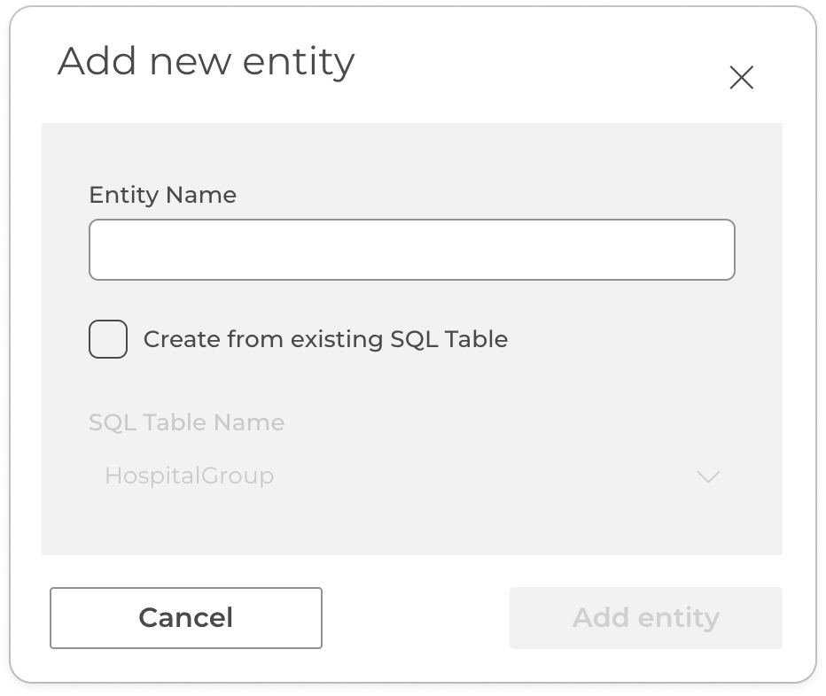The height and width of the screenshot is (696, 826).
Task: Enable Create from existing SQL Table checkbox
Action: (x=108, y=339)
